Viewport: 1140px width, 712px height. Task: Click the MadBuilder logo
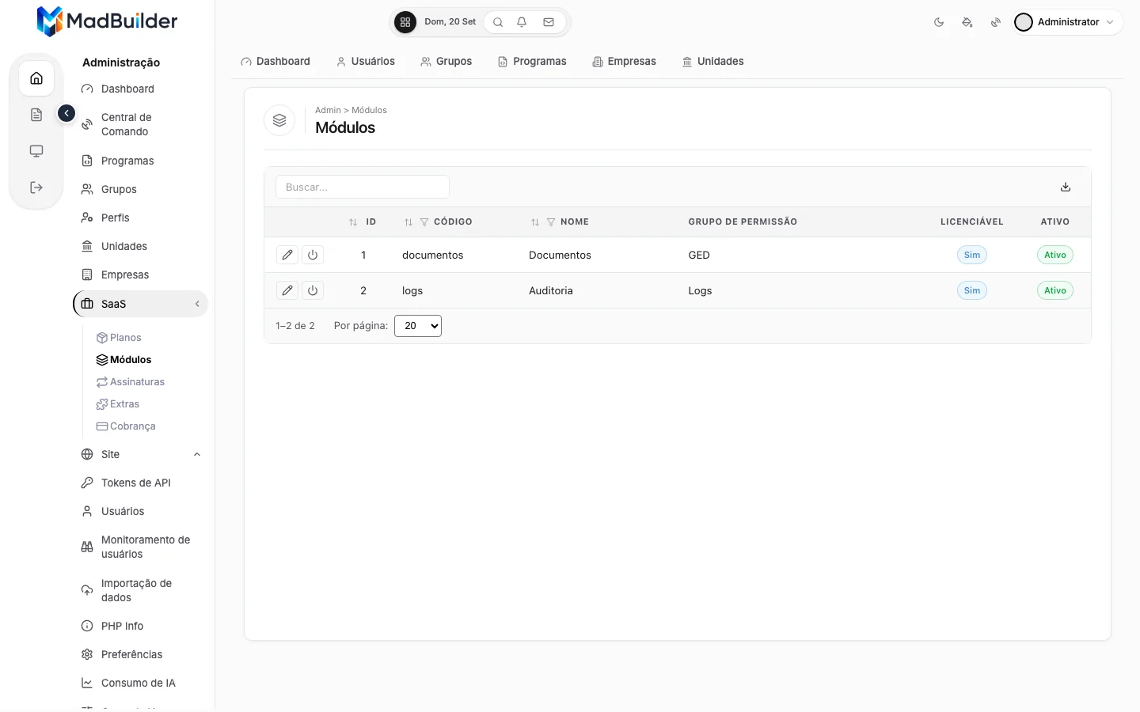coord(108,21)
